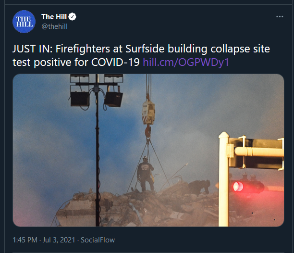
Task: Click the word COVID-19 in tweet text
Action: (x=115, y=62)
